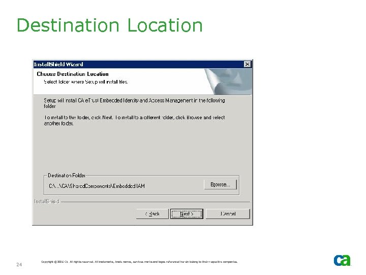Go to the next step with Next >
Image resolution: width=366 pixels, height=275 pixels.
(x=187, y=214)
